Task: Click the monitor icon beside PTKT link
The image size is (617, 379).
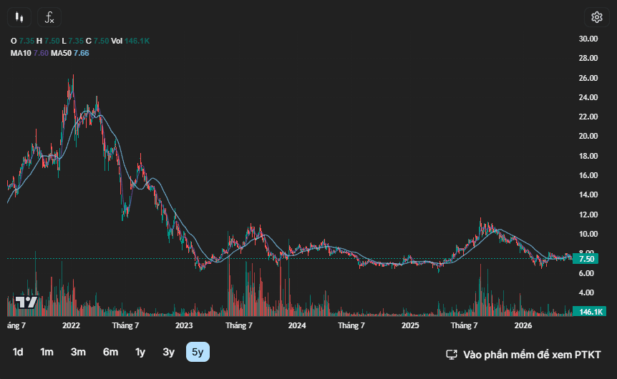Action: 452,355
